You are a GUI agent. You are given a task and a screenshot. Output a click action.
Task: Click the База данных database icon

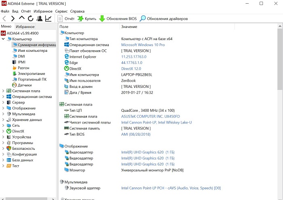[x=8, y=160]
